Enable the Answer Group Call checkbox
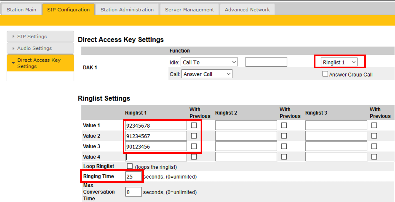This screenshot has height=202, width=395. click(325, 74)
